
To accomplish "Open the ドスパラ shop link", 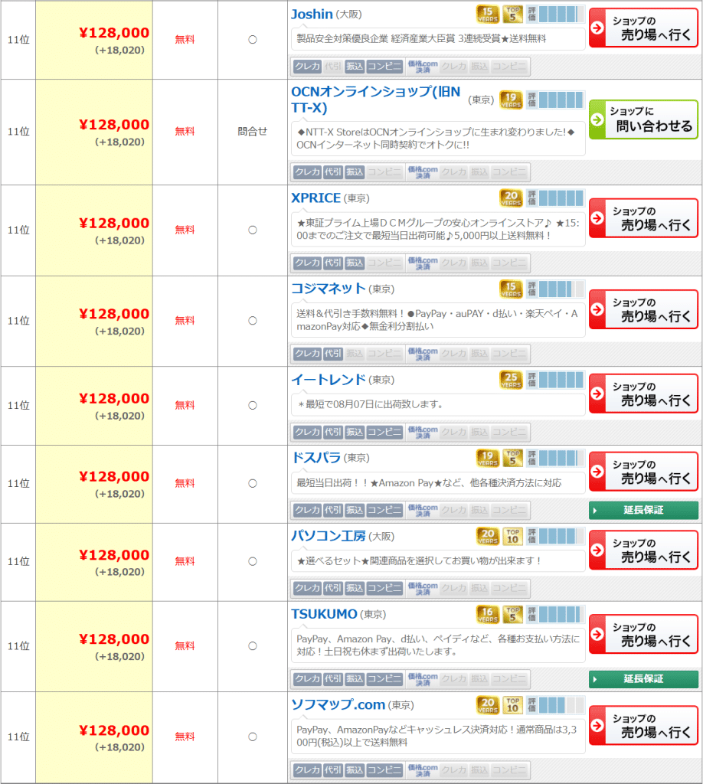I will 316,458.
